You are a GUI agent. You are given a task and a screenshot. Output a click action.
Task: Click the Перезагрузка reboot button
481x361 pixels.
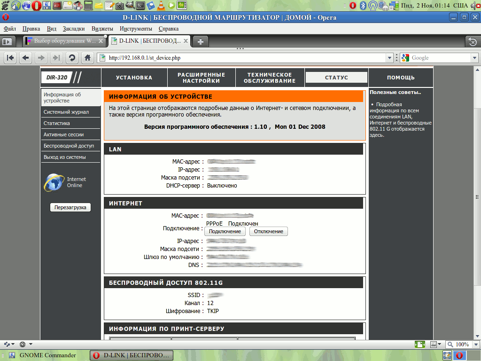coord(70,207)
